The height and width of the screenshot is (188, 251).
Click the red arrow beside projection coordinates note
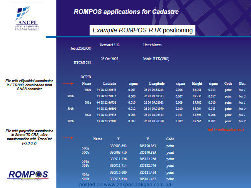(x=68, y=138)
